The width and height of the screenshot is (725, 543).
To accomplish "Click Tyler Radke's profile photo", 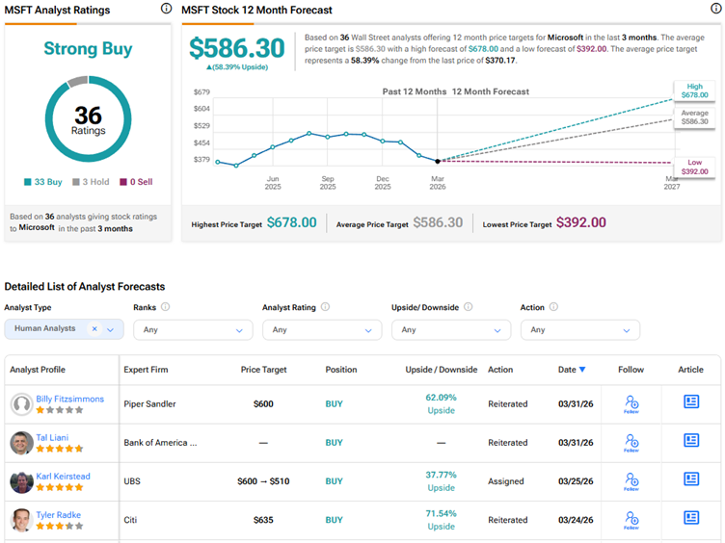I will pyautogui.click(x=21, y=520).
